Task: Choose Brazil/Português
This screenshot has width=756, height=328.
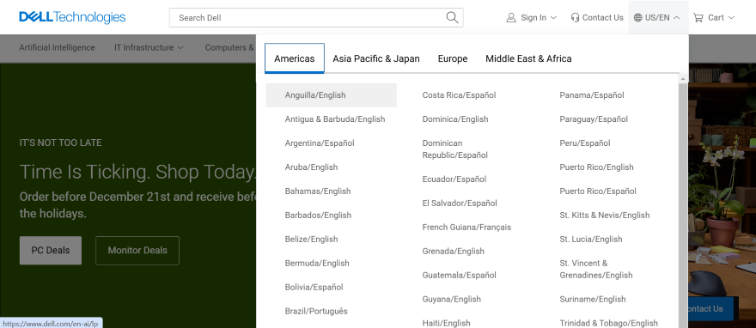Action: (316, 312)
